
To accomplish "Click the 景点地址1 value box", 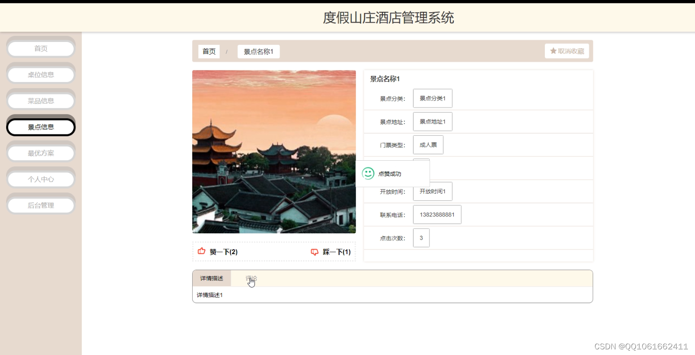I will [432, 122].
